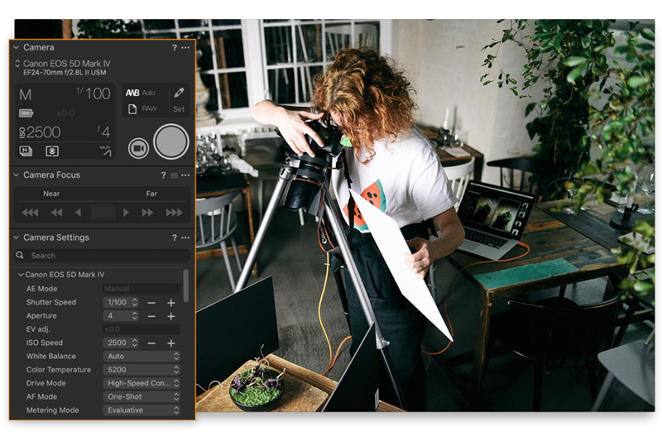The height and width of the screenshot is (441, 662).
Task: Nudge focus far with single right arrow
Action: (127, 213)
